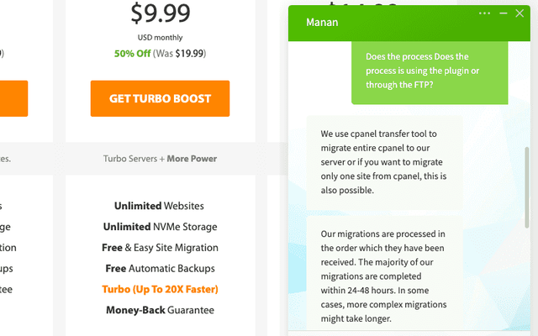
Task: Open the chat options three-dots menu
Action: coord(484,13)
